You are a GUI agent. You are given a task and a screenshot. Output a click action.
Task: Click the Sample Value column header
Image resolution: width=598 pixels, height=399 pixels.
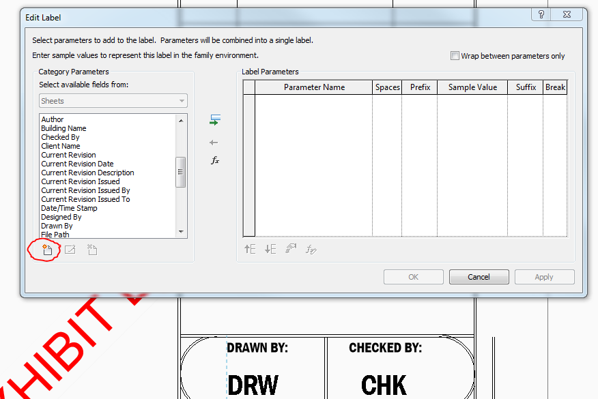pos(472,87)
